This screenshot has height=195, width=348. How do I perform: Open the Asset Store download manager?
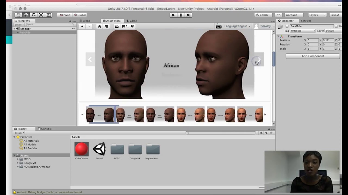pos(117,26)
